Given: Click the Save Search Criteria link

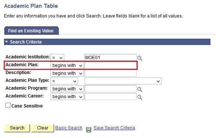Looking at the screenshot, I should [x=114, y=128].
